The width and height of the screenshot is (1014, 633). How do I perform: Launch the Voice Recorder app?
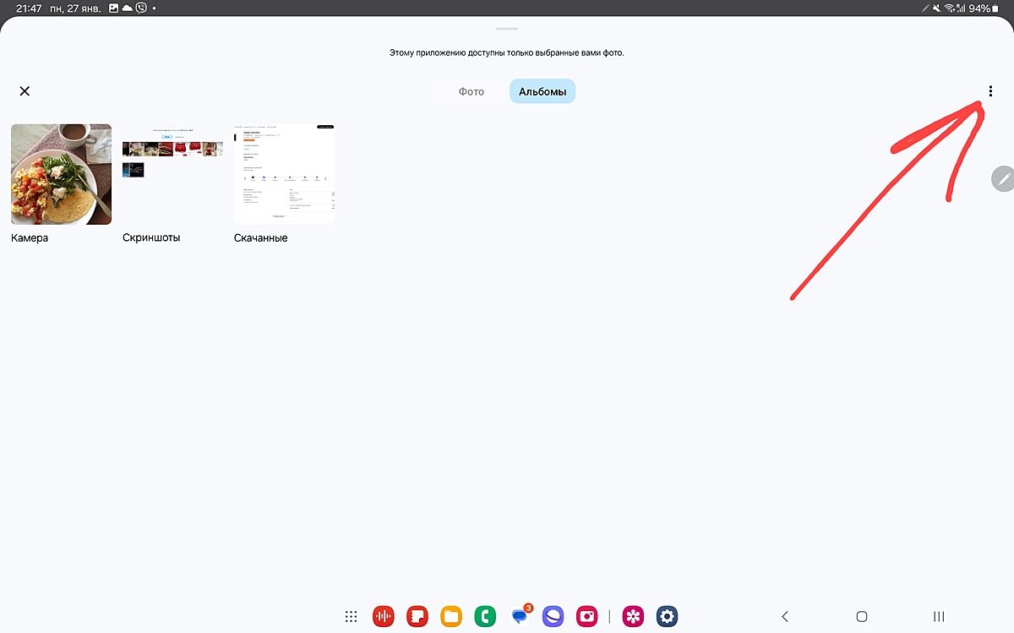pos(384,617)
